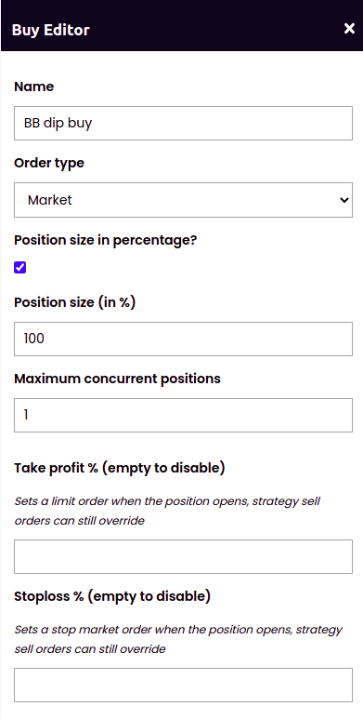Click the empty Stoploss % input
Image resolution: width=363 pixels, height=719 pixels.
click(183, 686)
